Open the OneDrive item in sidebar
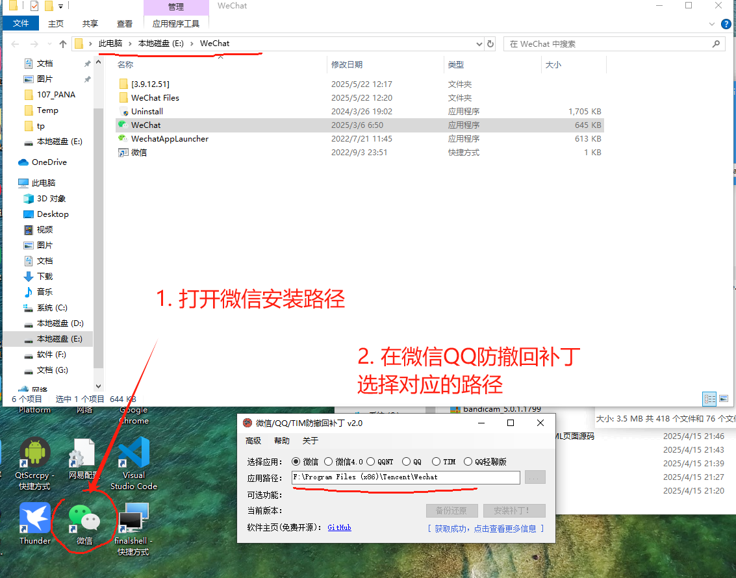The width and height of the screenshot is (736, 578). (49, 162)
